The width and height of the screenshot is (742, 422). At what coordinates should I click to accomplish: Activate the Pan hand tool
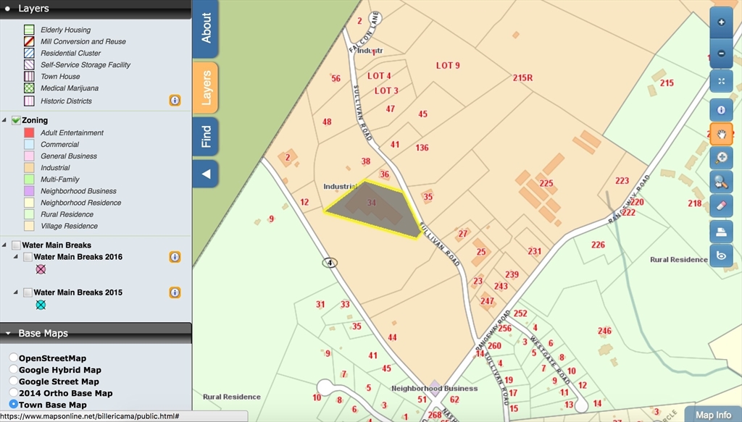click(x=721, y=134)
